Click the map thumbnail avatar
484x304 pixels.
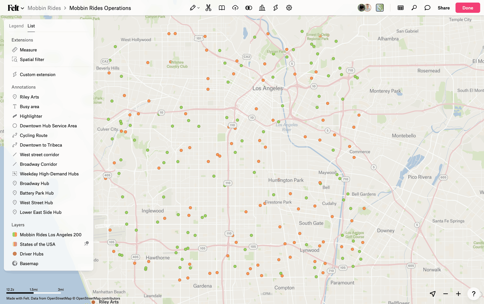coord(380,8)
